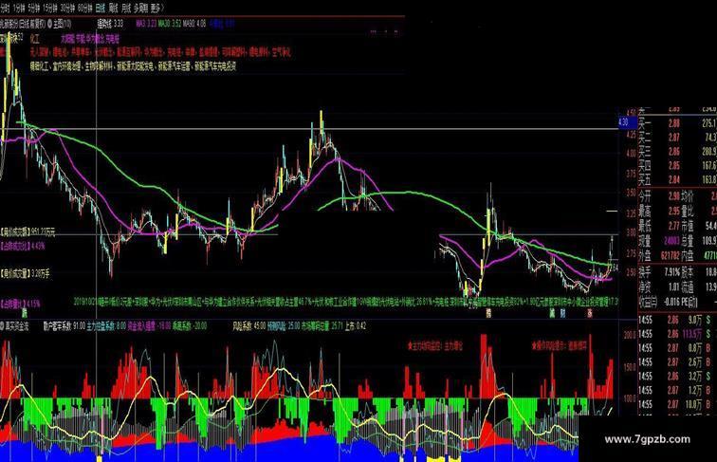Viewport: 717px width, 462px height.
Task: Select the 5分钟 period tab
Action: [x=34, y=8]
